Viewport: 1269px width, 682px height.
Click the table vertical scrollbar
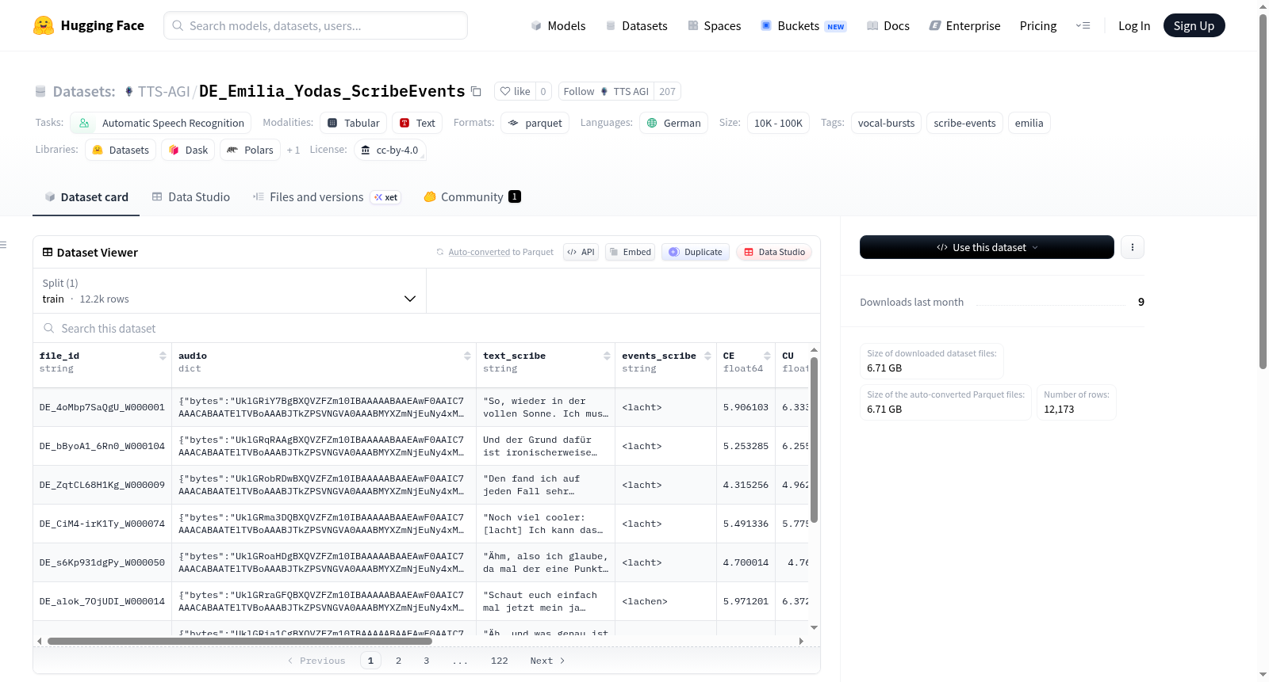point(814,440)
